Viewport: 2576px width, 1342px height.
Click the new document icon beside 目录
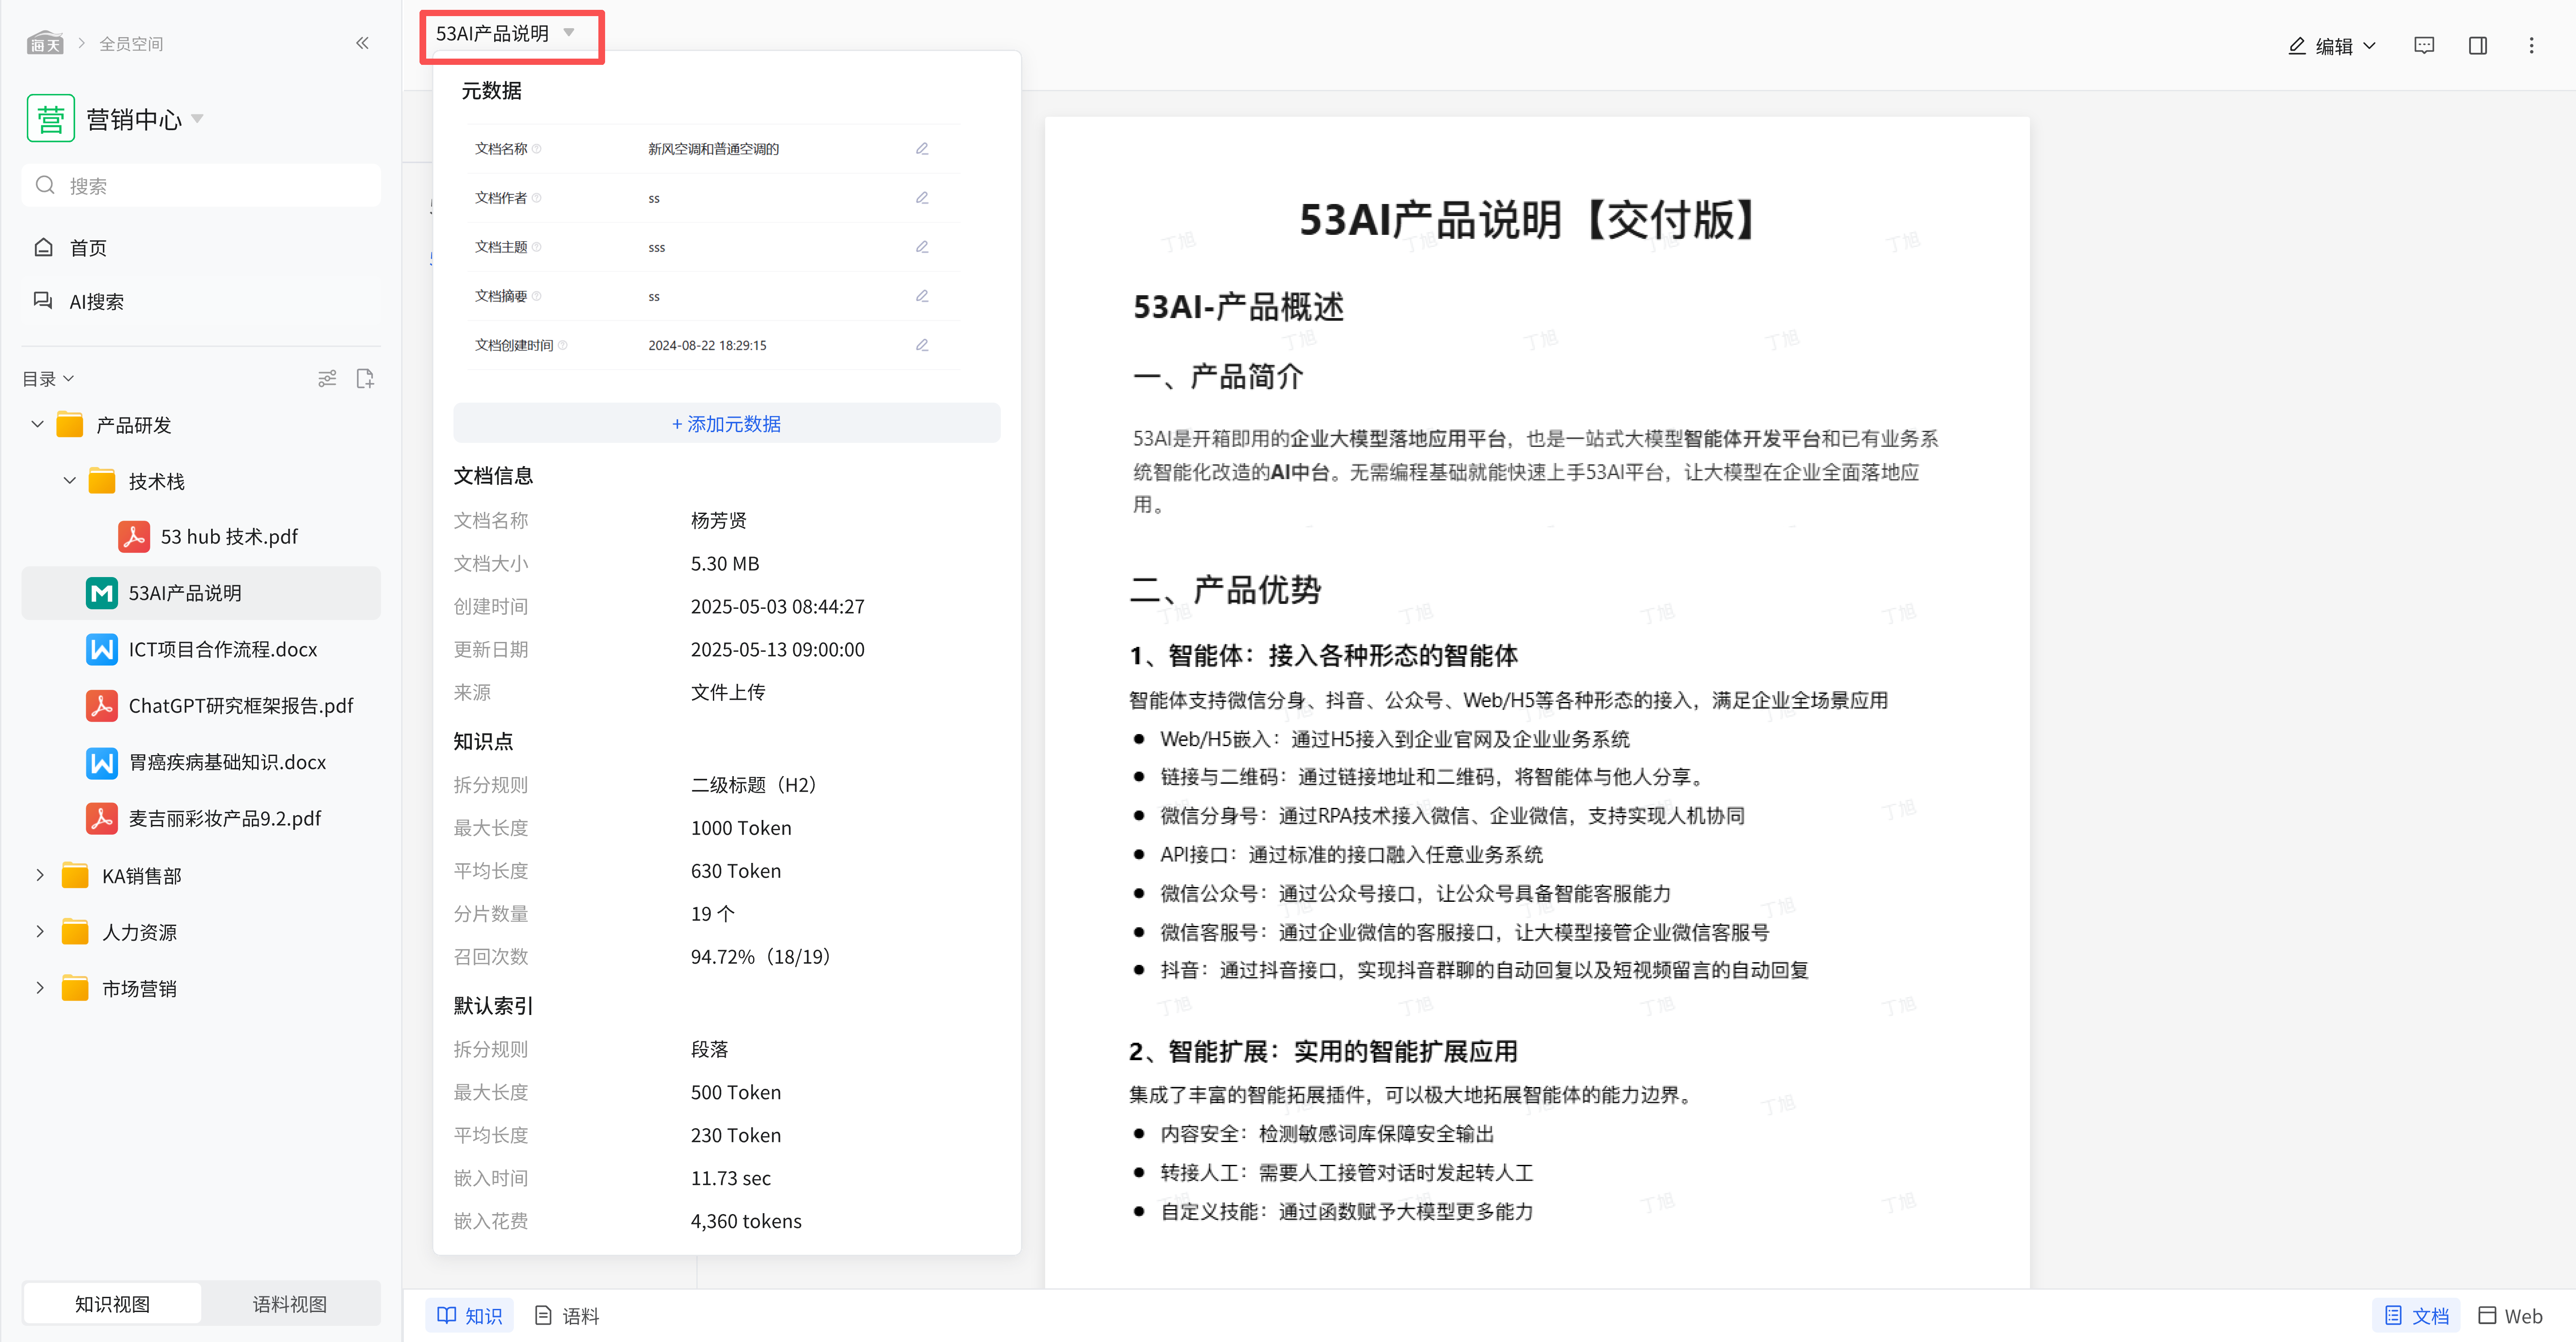point(365,378)
